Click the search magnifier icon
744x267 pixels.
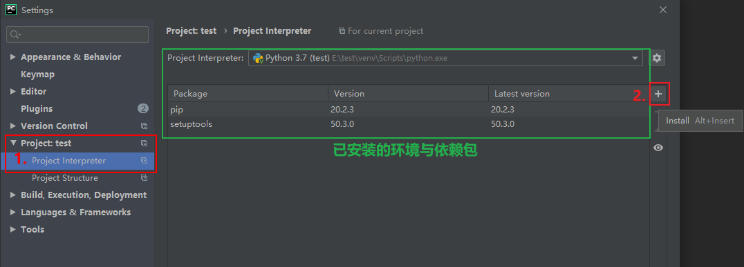(x=16, y=34)
